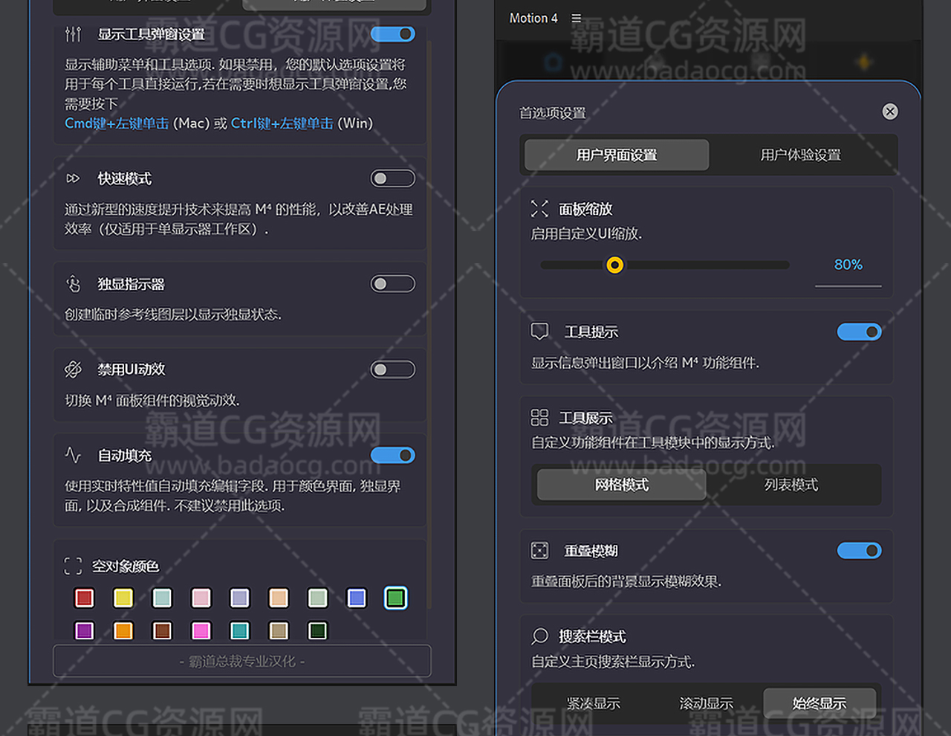Close the 首选项设置 preferences dialog
The image size is (951, 736).
point(890,112)
